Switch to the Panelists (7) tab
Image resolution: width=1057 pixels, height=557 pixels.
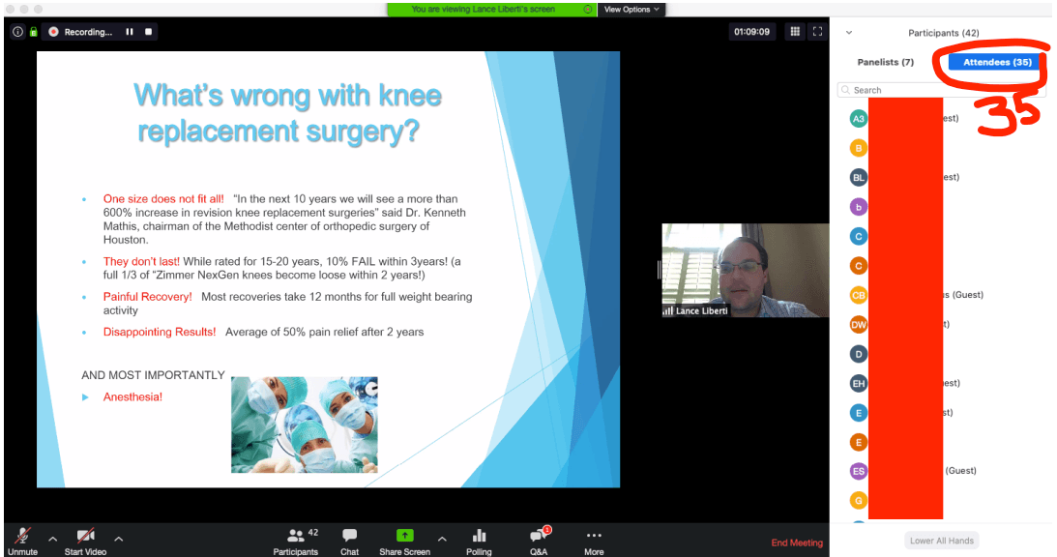[x=885, y=63]
